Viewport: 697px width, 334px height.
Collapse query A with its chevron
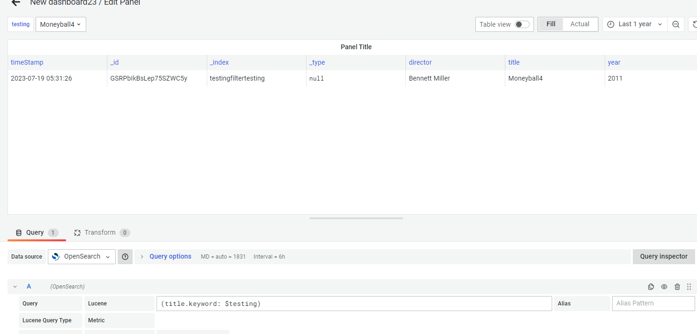15,286
